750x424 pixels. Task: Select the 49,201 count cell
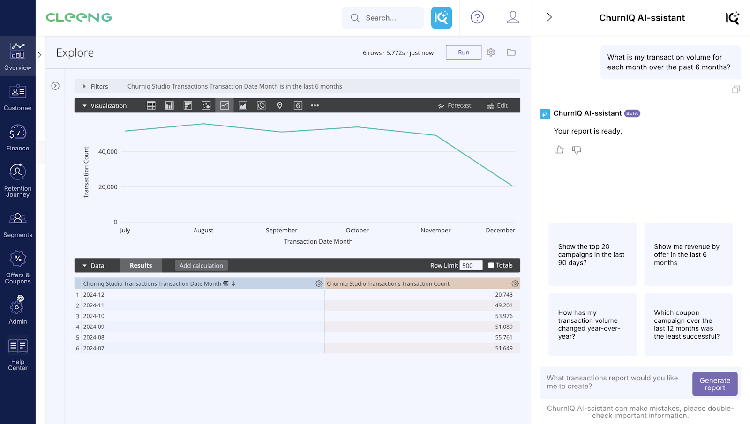click(422, 305)
